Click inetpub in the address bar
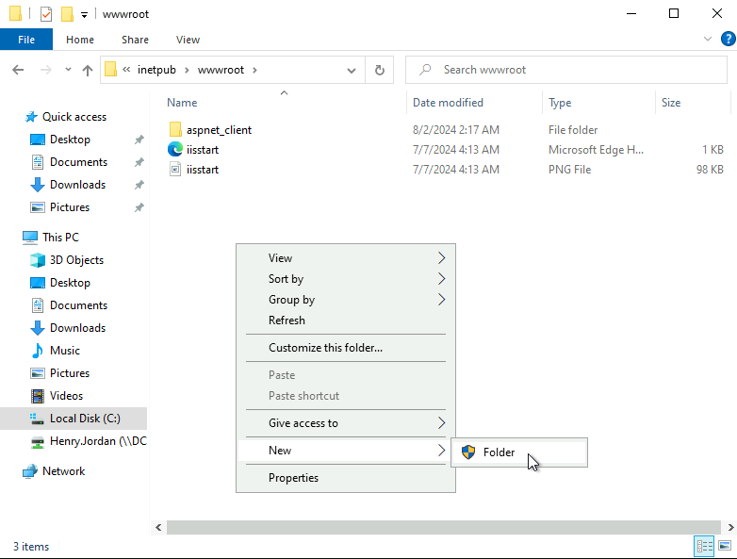 pos(156,70)
